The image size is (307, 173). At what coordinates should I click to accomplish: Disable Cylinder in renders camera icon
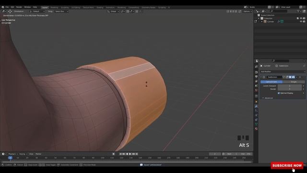click(x=304, y=22)
